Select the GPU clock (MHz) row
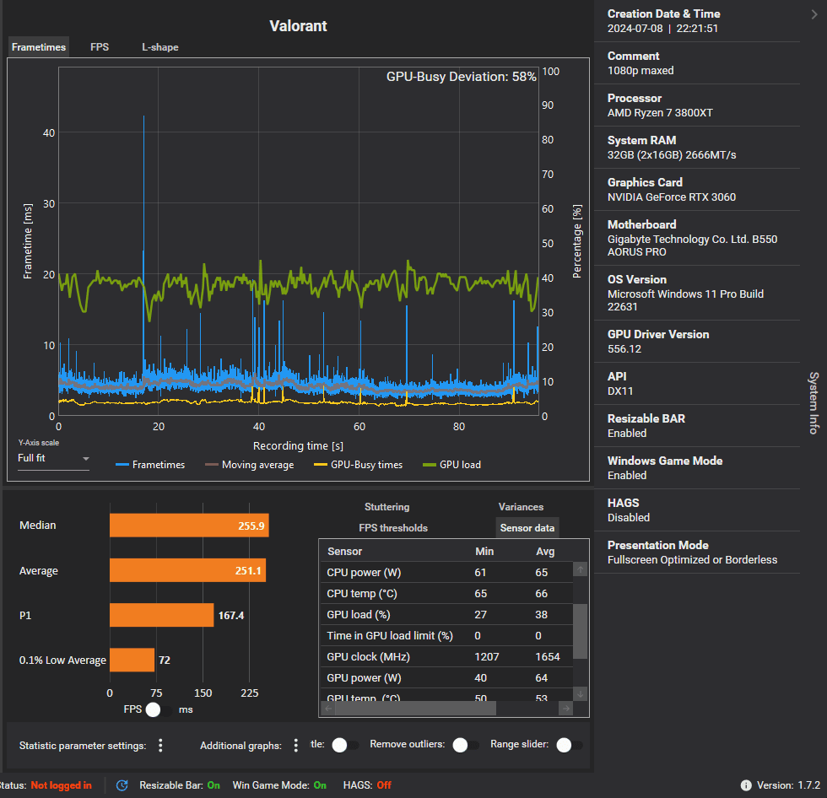 pos(446,657)
